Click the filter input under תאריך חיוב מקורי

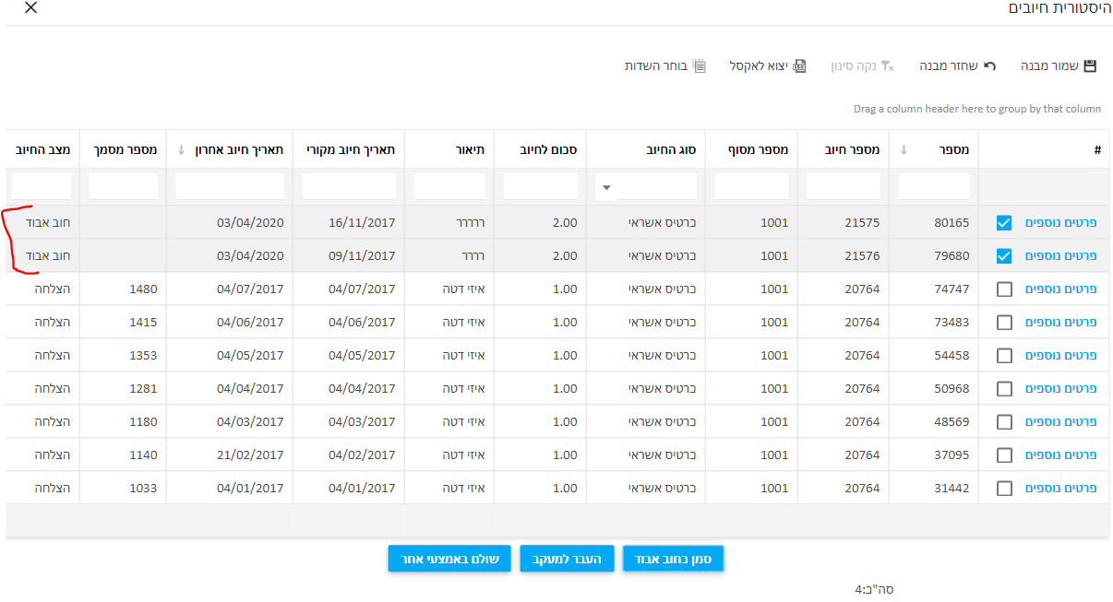point(349,187)
